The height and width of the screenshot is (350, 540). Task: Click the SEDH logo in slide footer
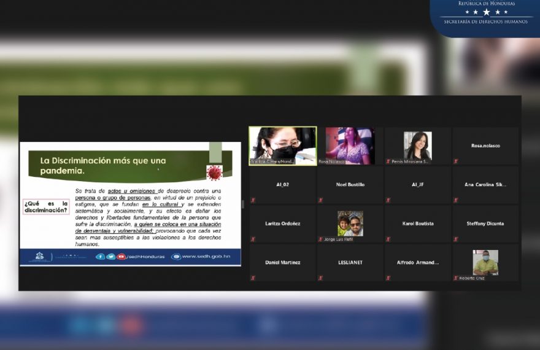tap(40, 257)
